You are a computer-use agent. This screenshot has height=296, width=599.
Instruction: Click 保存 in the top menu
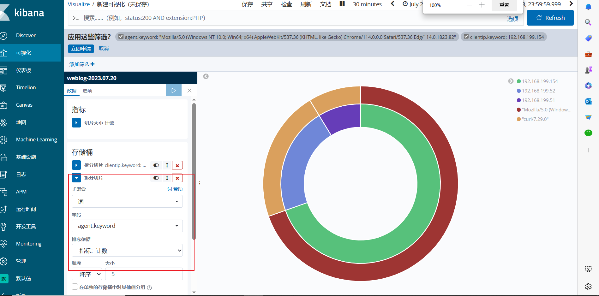click(x=247, y=4)
